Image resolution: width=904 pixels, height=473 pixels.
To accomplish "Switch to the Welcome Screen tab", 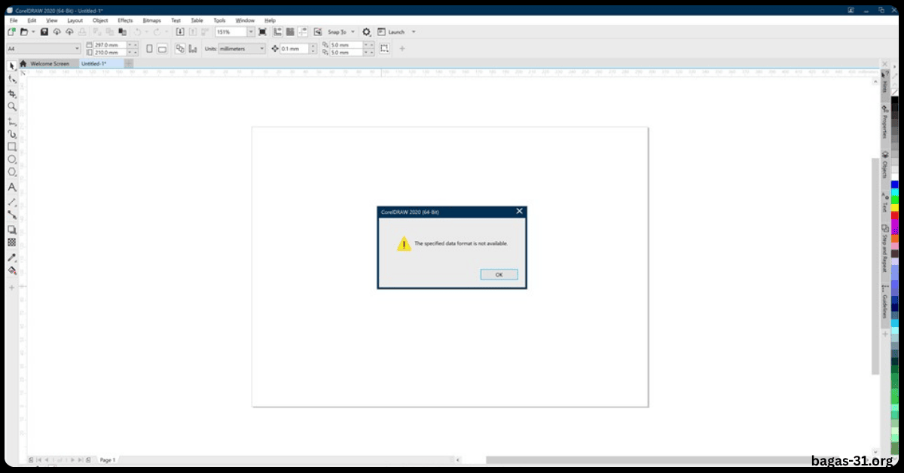I will tap(49, 64).
